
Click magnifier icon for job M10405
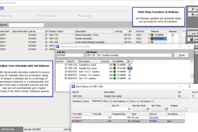(x=46, y=38)
